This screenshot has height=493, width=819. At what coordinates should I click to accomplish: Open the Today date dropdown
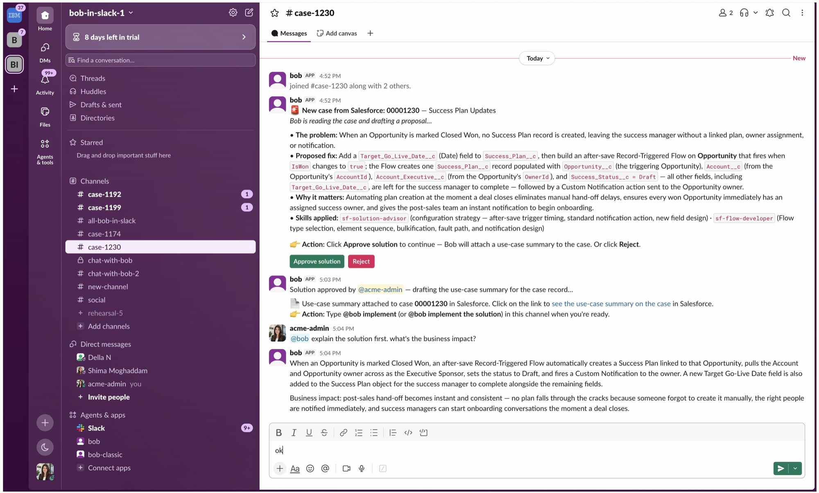click(x=537, y=58)
